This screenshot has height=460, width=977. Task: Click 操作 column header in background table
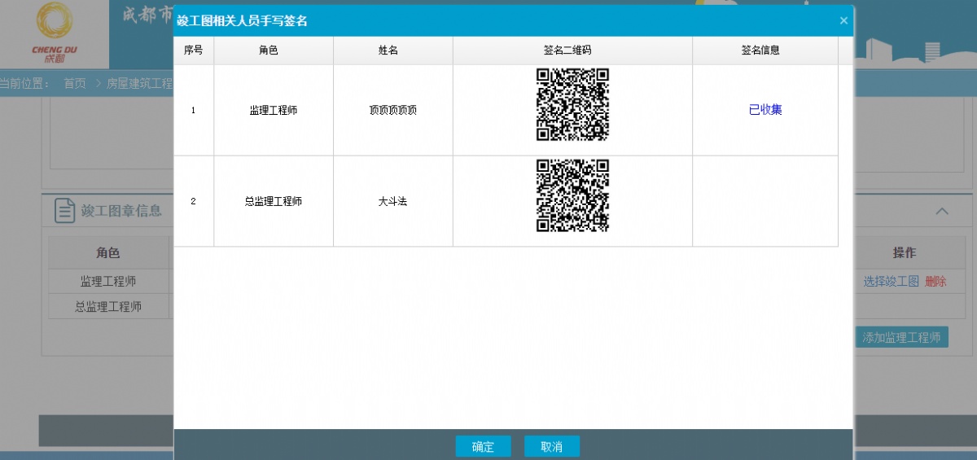click(905, 253)
